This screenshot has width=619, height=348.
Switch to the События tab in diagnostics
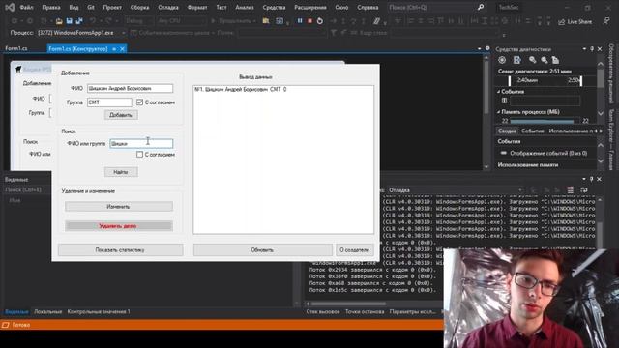pos(533,131)
